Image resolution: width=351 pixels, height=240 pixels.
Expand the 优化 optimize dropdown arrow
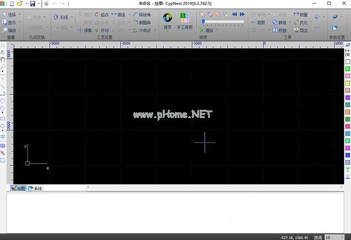pyautogui.click(x=311, y=22)
